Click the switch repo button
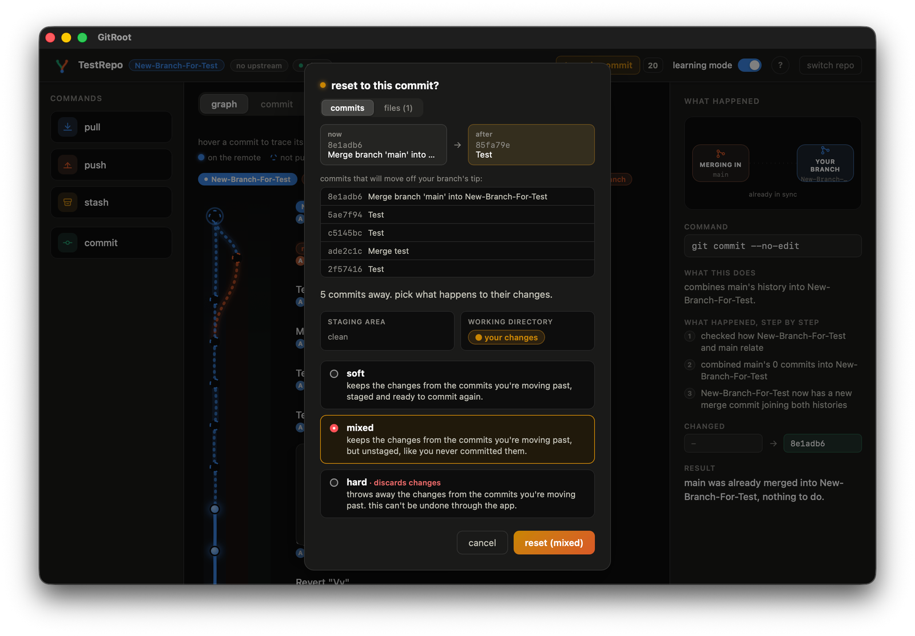The image size is (915, 636). [x=830, y=65]
